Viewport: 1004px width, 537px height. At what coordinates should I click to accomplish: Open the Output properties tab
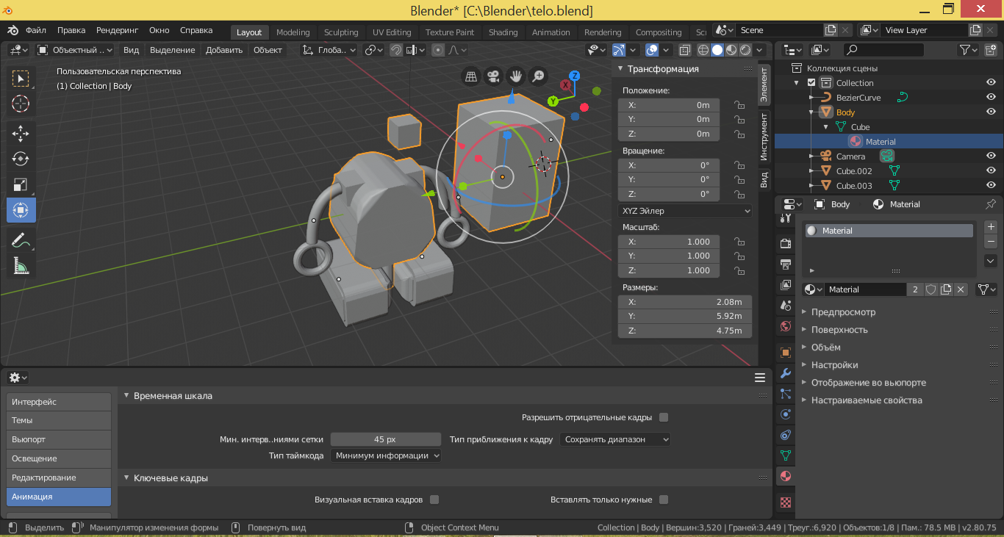[x=786, y=264]
